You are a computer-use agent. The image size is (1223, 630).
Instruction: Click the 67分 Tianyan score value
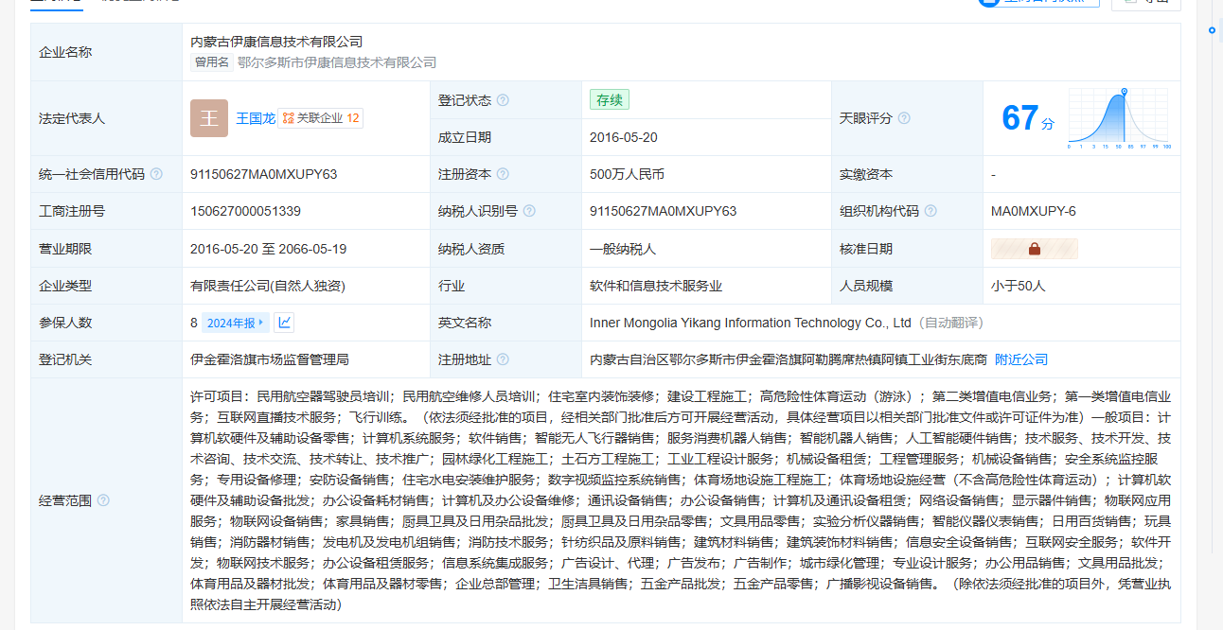click(x=1026, y=118)
